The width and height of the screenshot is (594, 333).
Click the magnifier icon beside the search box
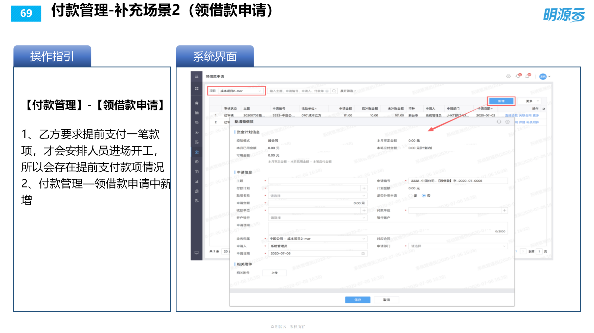[x=334, y=91]
